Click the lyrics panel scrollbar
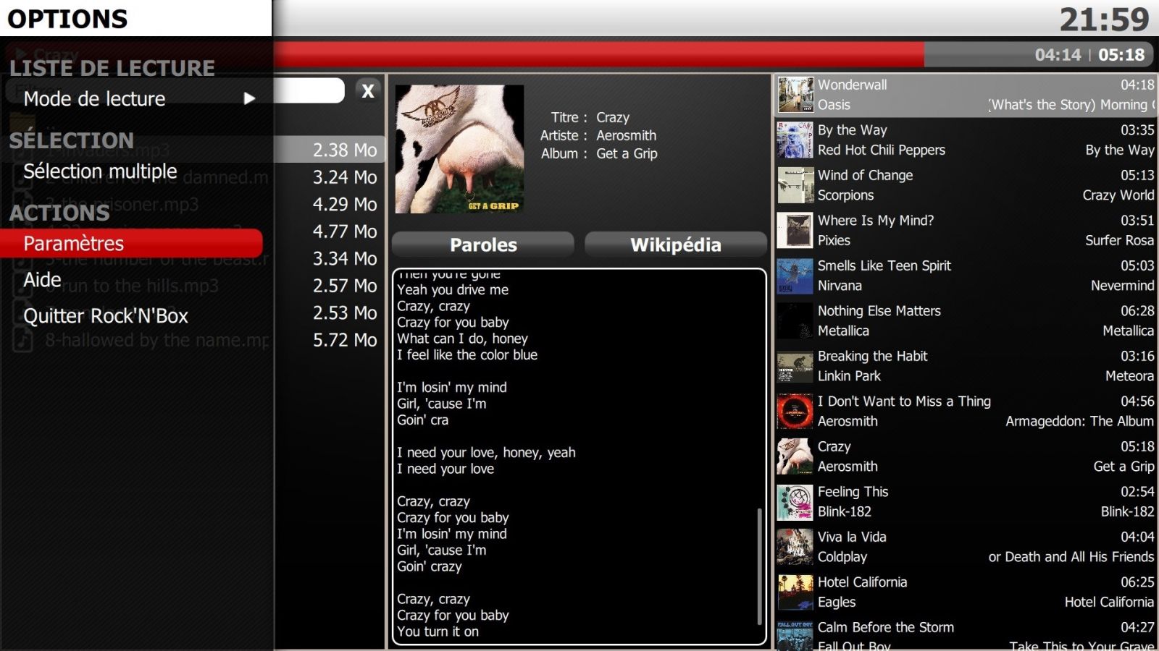Viewport: 1159px width, 651px height. click(759, 564)
